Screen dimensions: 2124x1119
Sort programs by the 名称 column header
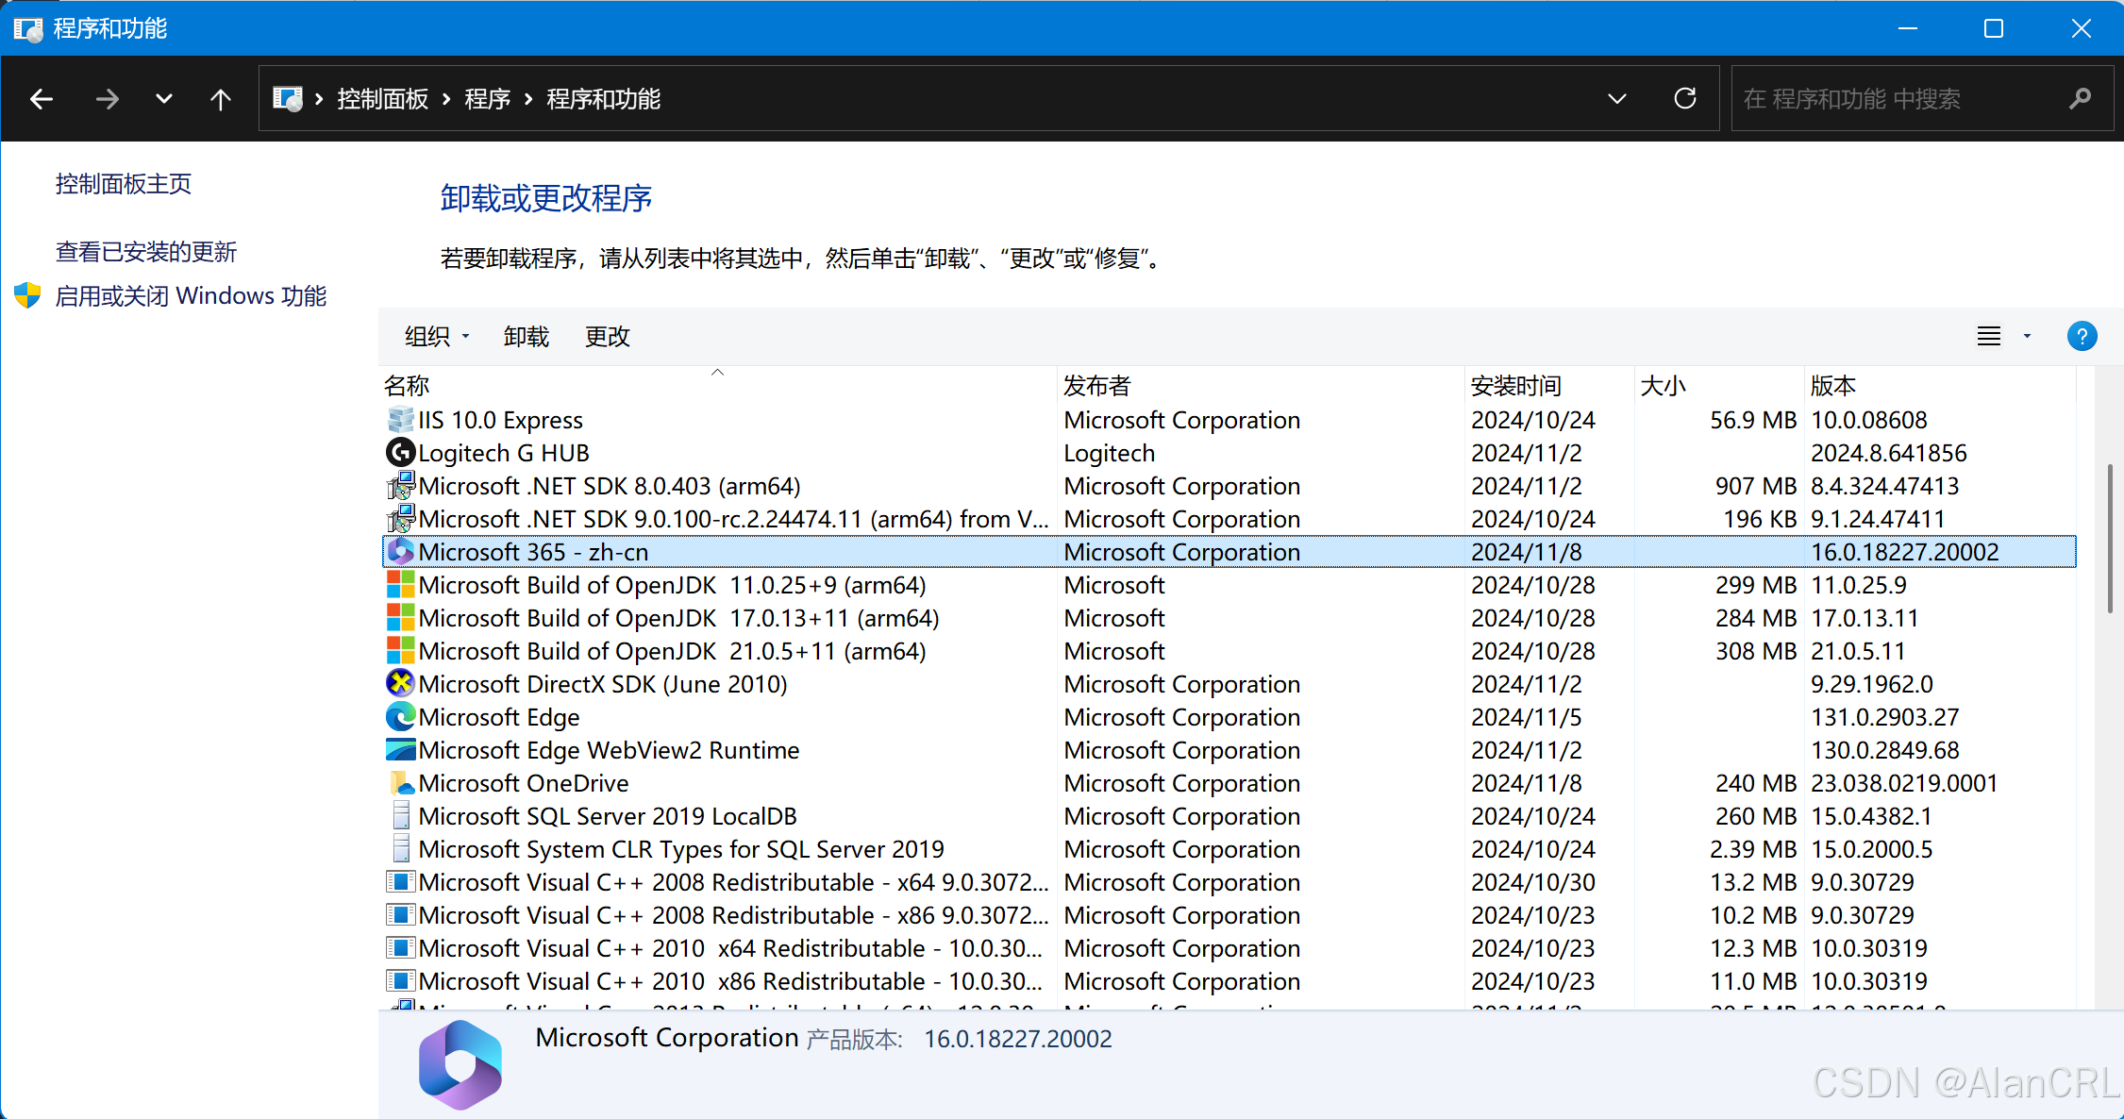[406, 385]
